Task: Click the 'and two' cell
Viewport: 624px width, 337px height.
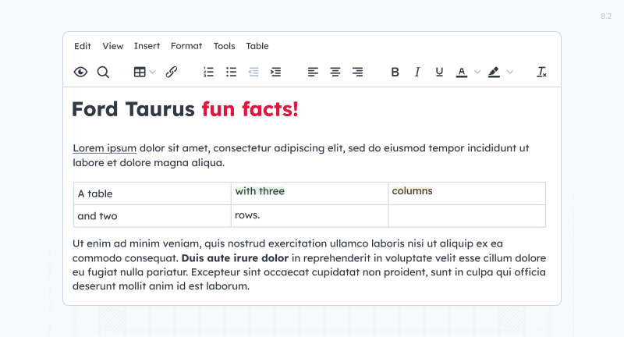Action: pyautogui.click(x=152, y=216)
